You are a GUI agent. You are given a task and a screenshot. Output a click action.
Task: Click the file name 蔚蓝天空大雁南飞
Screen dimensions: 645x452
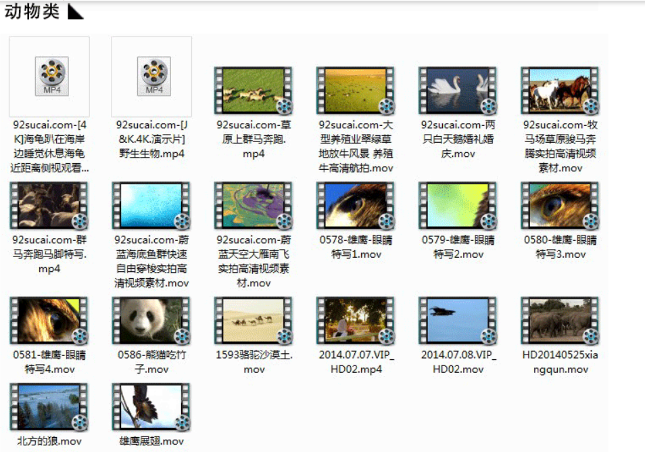point(254,261)
